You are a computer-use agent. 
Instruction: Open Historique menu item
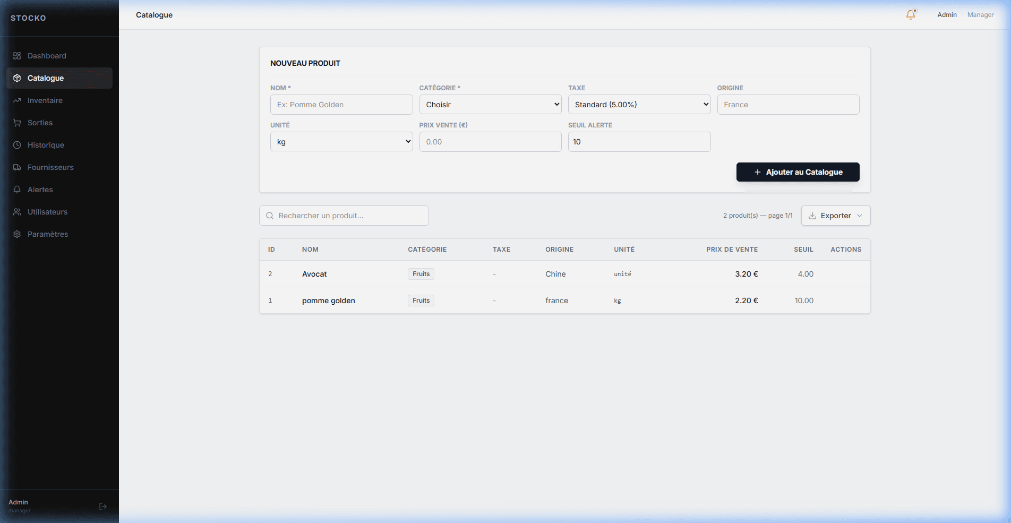pos(59,145)
